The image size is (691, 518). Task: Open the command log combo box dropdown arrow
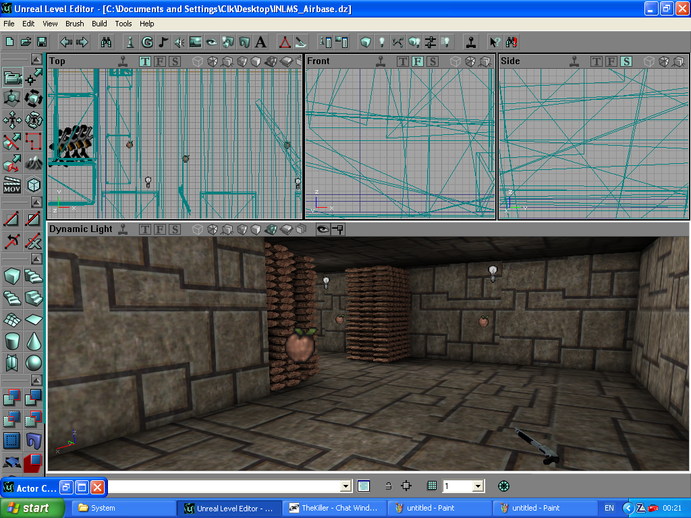(346, 486)
